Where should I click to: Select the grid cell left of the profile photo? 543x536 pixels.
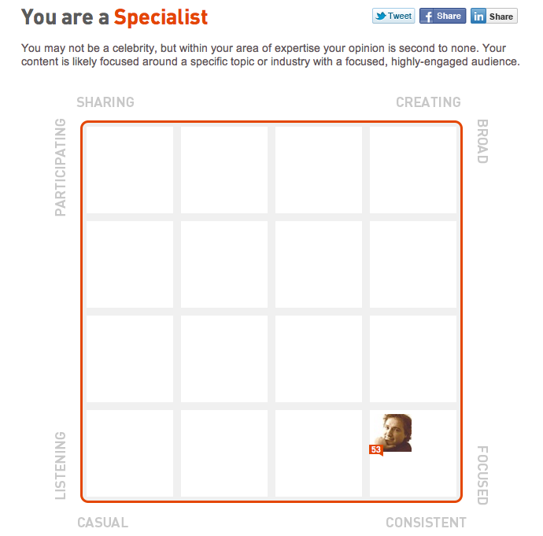pyautogui.click(x=319, y=453)
